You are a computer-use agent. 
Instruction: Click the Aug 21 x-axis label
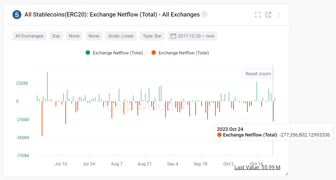145,164
